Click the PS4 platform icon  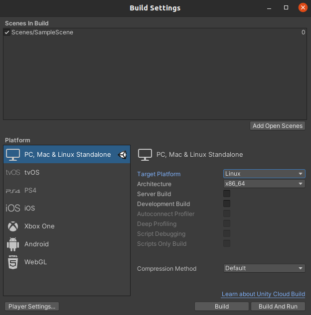[x=13, y=191]
